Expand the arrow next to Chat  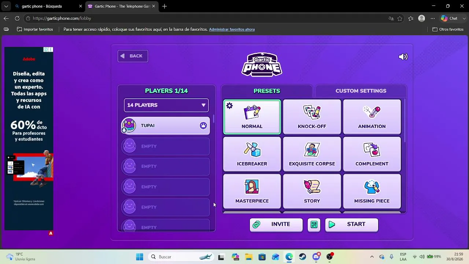coord(464,18)
